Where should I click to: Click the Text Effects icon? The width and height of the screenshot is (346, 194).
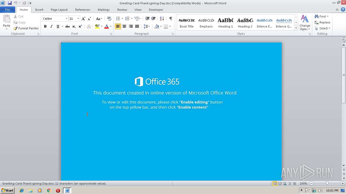[x=89, y=26]
